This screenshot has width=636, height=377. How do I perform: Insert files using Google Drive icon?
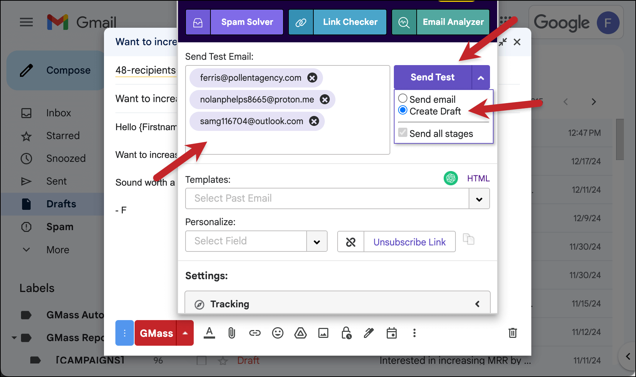[300, 333]
